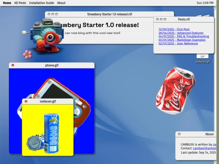Click third round button of Posts.rtf window
The width and height of the screenshot is (219, 164).
point(165,19)
